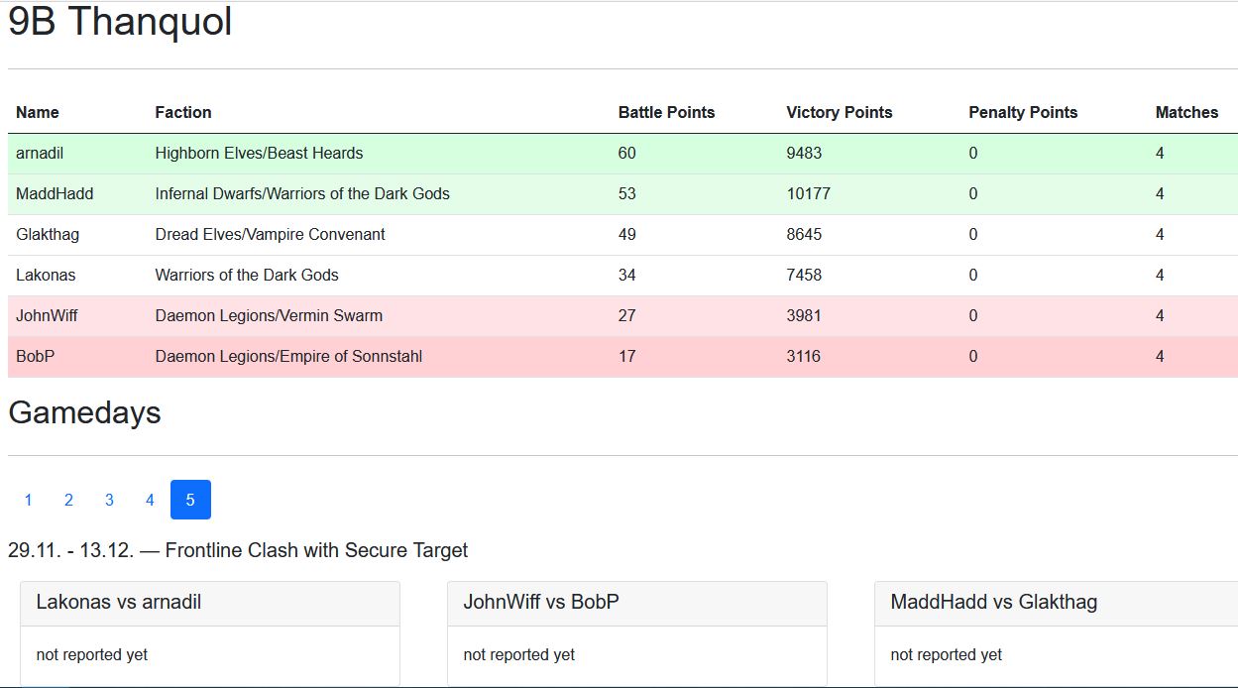Click the Name column header
Image resolution: width=1238 pixels, height=688 pixels.
(38, 113)
